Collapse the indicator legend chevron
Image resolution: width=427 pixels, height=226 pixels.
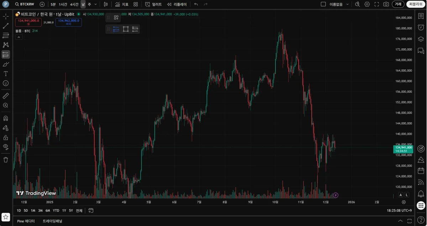[x=19, y=37]
